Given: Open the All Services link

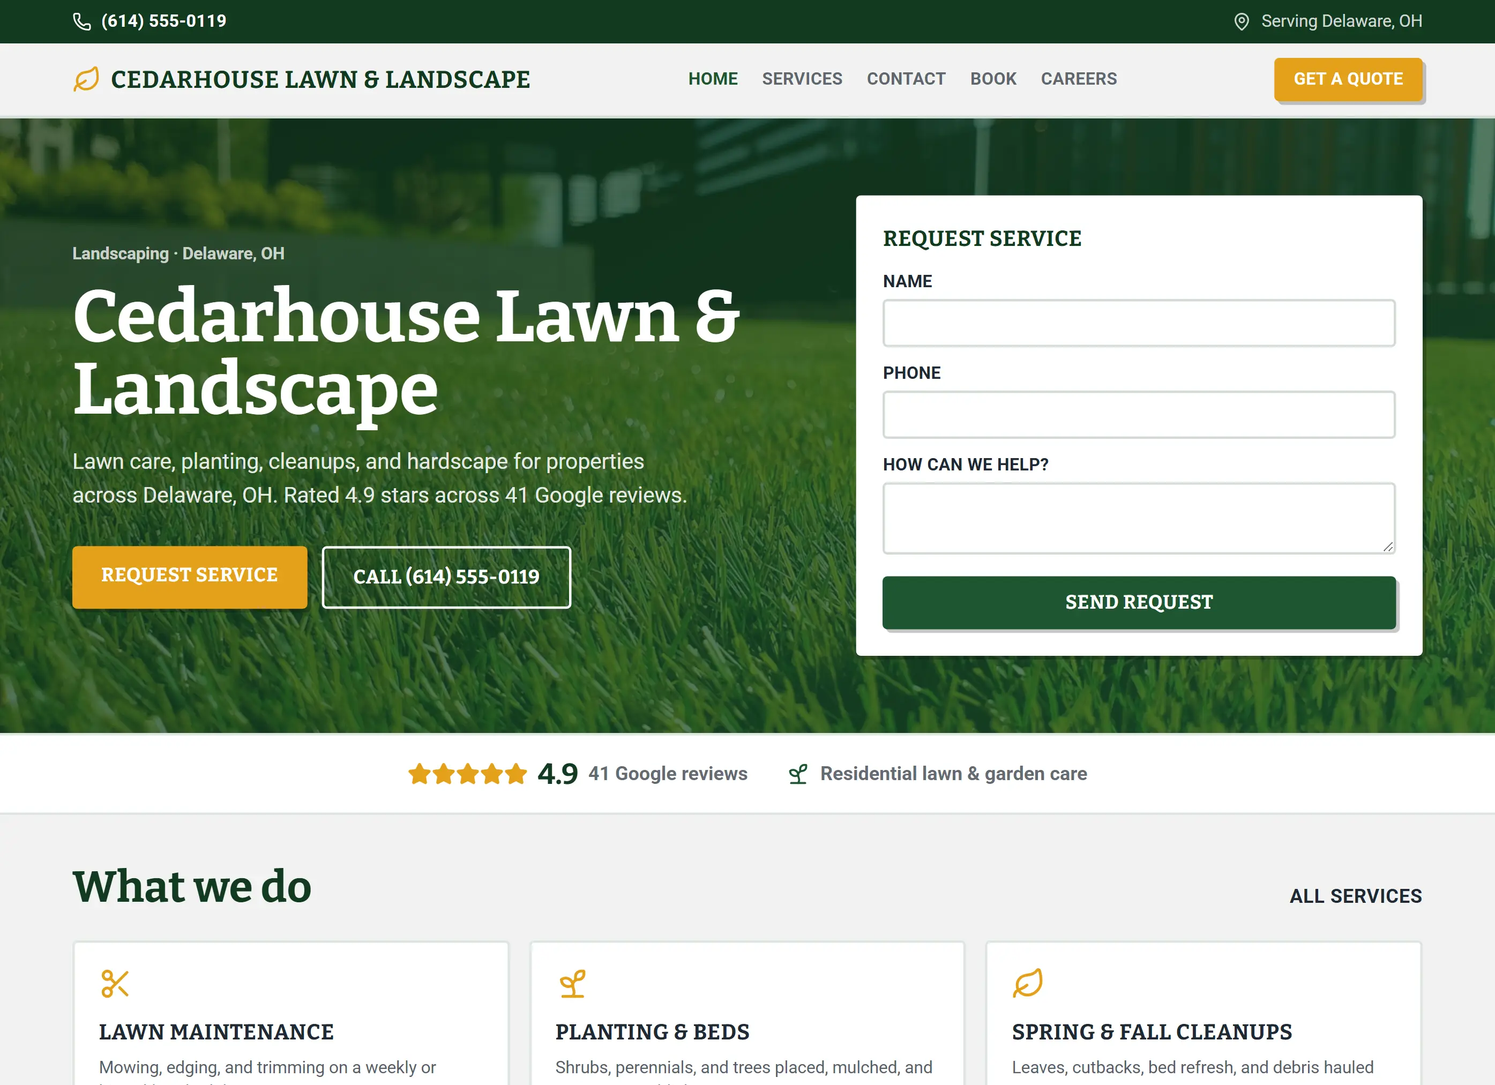Looking at the screenshot, I should click(x=1355, y=896).
